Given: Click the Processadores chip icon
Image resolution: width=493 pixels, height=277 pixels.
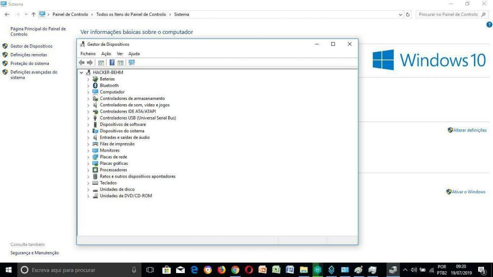Looking at the screenshot, I should point(96,170).
